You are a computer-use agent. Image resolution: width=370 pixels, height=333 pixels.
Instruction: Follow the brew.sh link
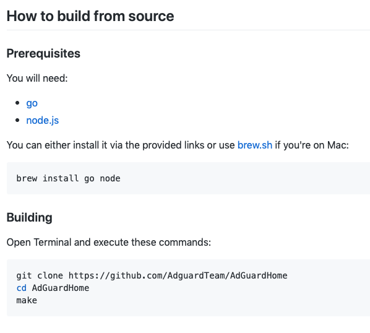pos(255,145)
